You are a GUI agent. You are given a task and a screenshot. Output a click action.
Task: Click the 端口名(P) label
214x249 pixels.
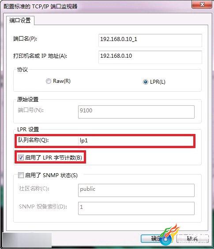click(x=25, y=39)
